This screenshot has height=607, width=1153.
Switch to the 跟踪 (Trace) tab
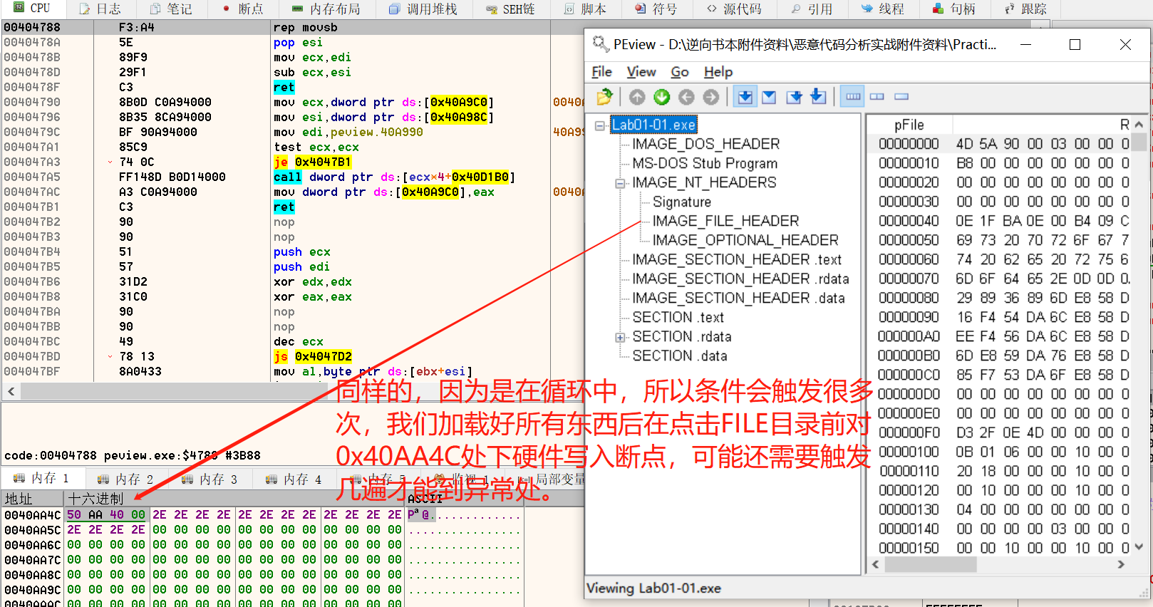tap(1025, 9)
